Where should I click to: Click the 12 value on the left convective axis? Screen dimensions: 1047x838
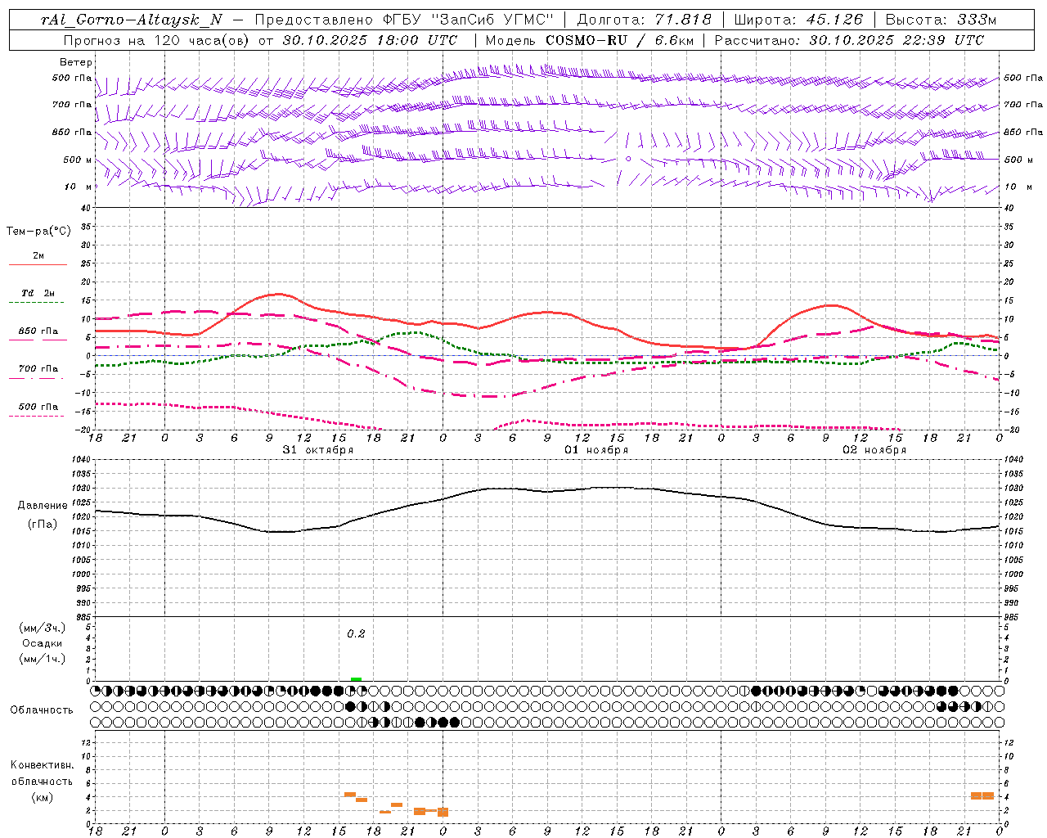point(85,742)
